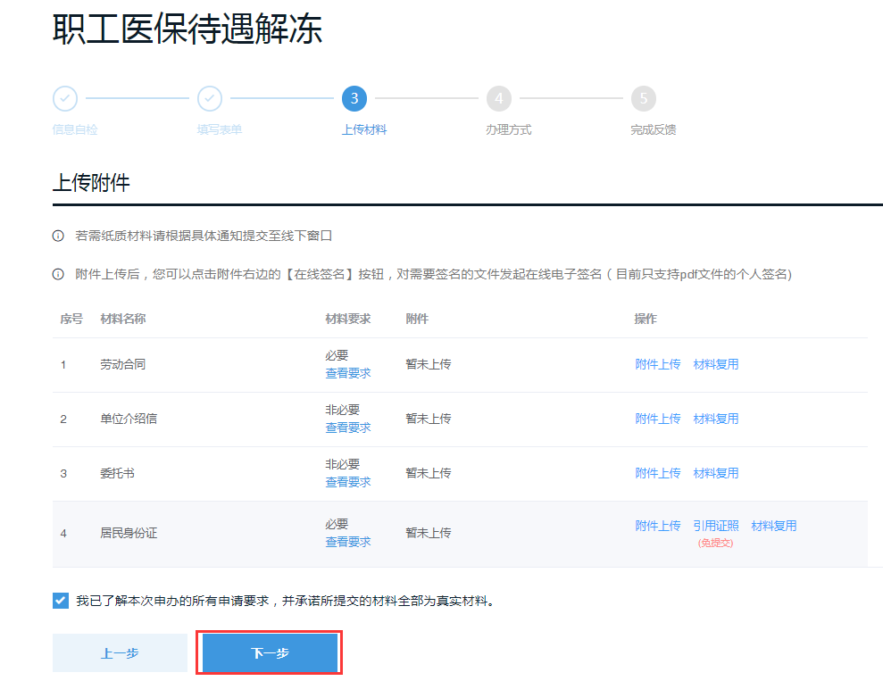This screenshot has width=883, height=681.
Task: Click info icon beside 附件上传后 notice
Action: click(58, 274)
